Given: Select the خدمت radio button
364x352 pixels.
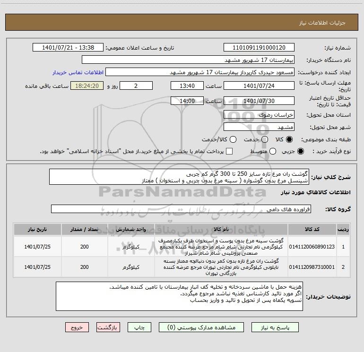Looking at the screenshot, I should [265, 139].
